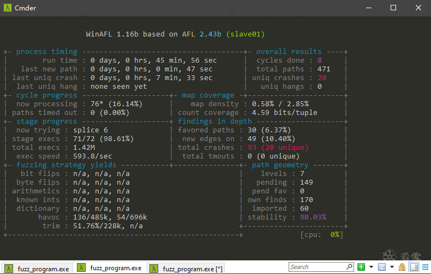431x274 pixels.
Task: Close the Cmder window
Action: pyautogui.click(x=418, y=8)
